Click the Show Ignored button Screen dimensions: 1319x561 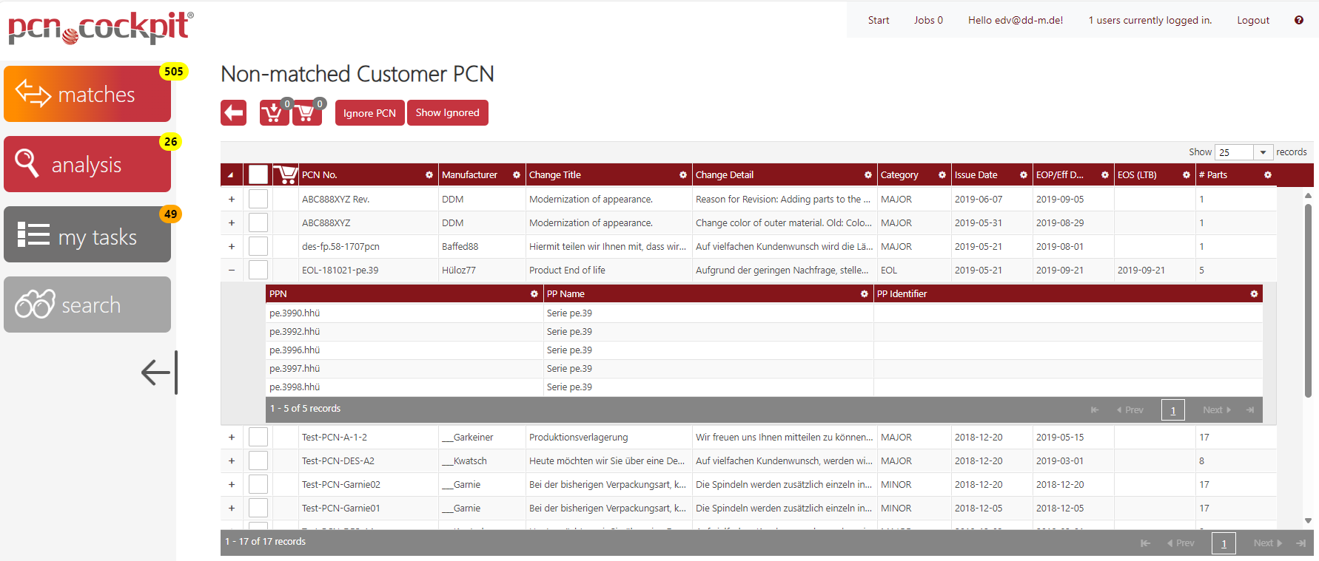(x=447, y=113)
